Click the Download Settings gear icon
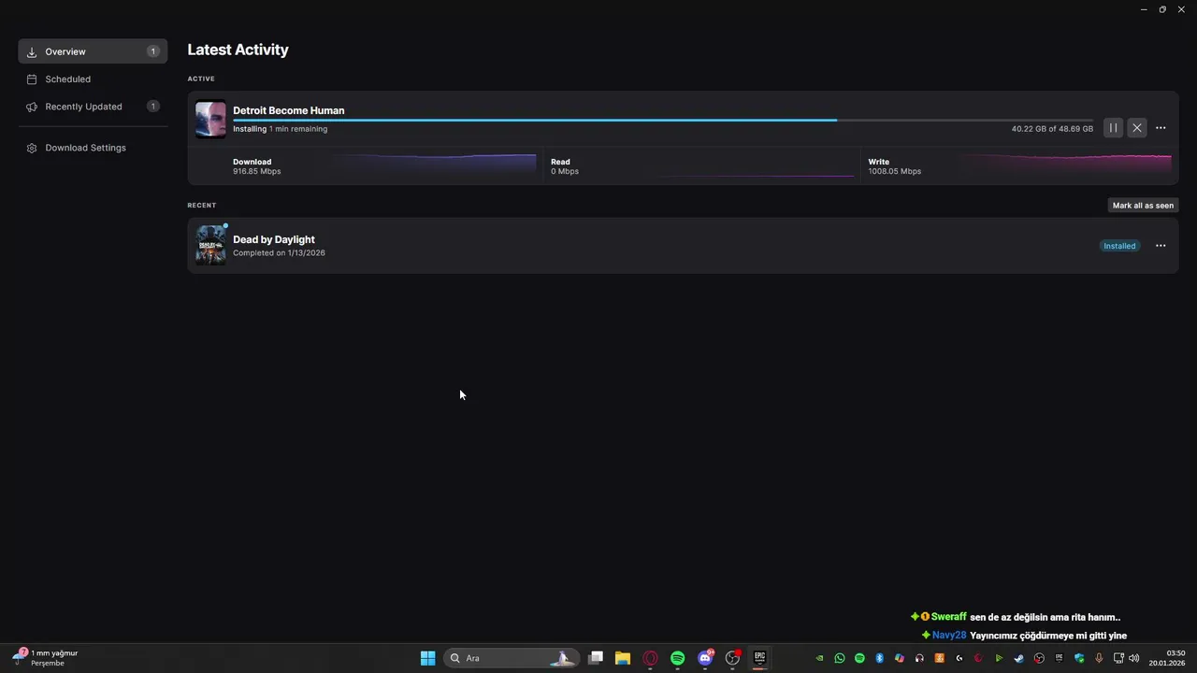1197x673 pixels. [x=32, y=148]
